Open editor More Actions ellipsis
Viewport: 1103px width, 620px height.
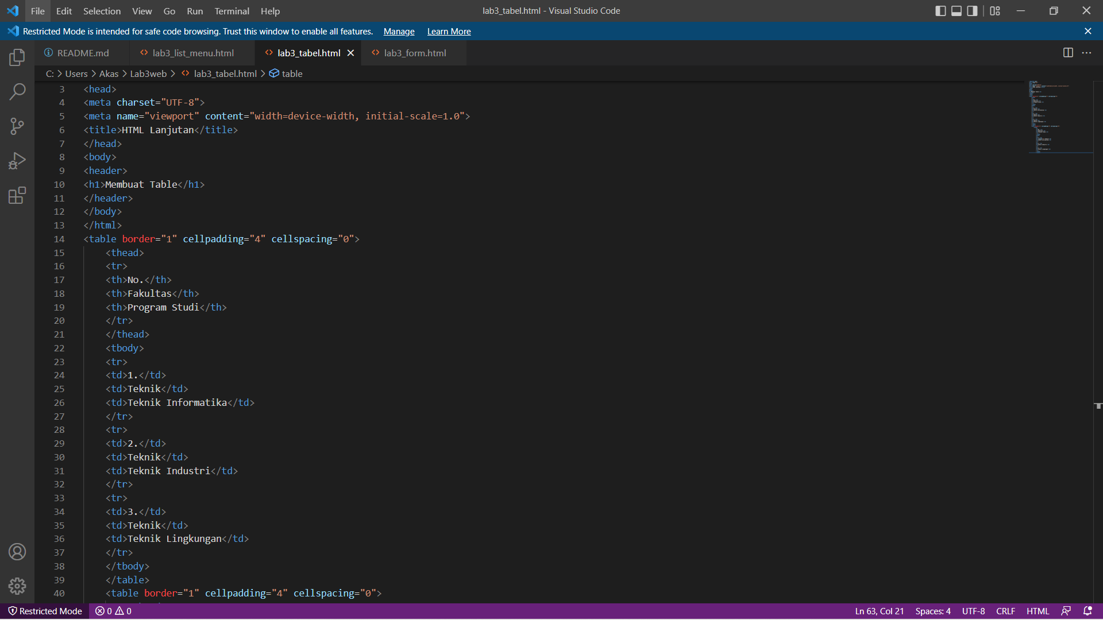pos(1086,53)
